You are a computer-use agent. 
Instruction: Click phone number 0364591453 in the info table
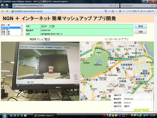[x=46, y=30]
